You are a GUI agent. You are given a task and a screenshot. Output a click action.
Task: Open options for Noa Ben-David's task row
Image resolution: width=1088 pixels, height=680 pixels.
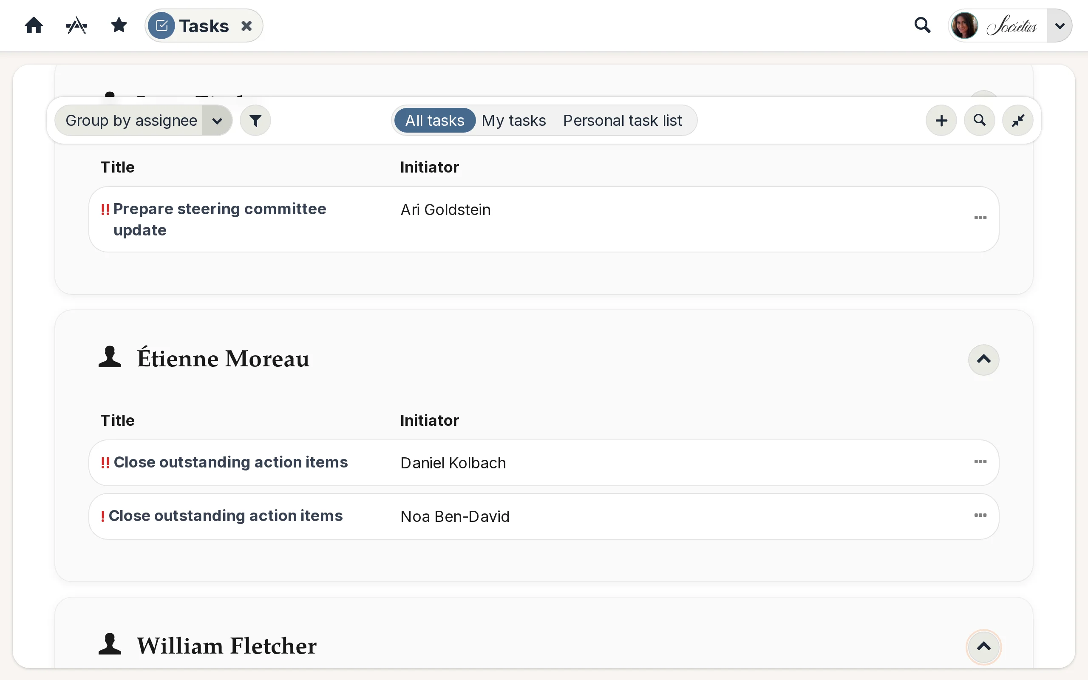[x=980, y=516]
